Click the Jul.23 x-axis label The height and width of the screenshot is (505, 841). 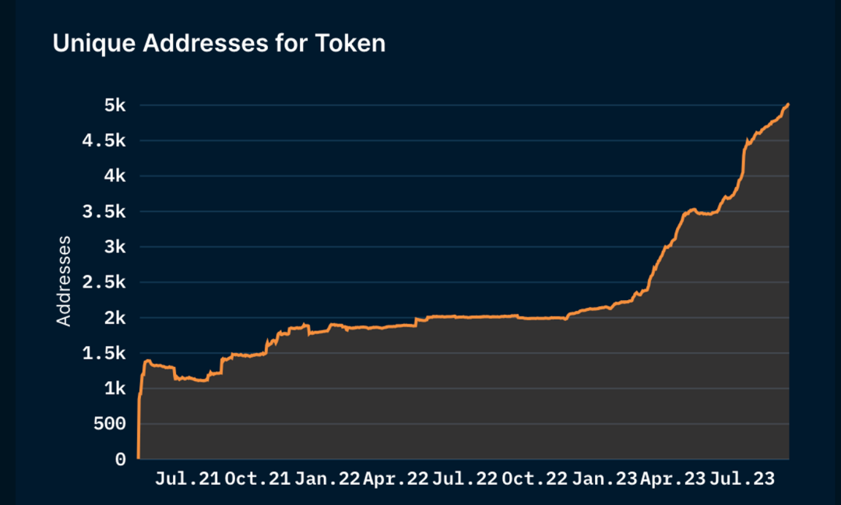[x=742, y=479]
